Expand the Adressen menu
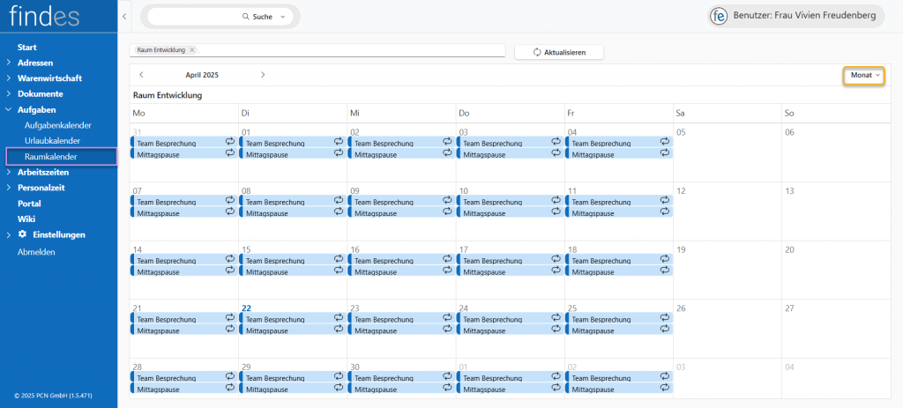The width and height of the screenshot is (903, 408). [x=9, y=63]
